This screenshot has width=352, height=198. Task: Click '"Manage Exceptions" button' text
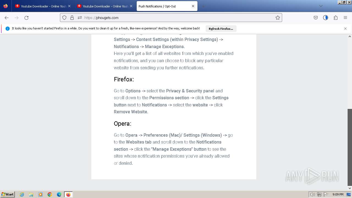coord(179,149)
